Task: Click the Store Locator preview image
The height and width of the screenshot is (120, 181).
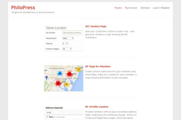Action: click(x=64, y=38)
